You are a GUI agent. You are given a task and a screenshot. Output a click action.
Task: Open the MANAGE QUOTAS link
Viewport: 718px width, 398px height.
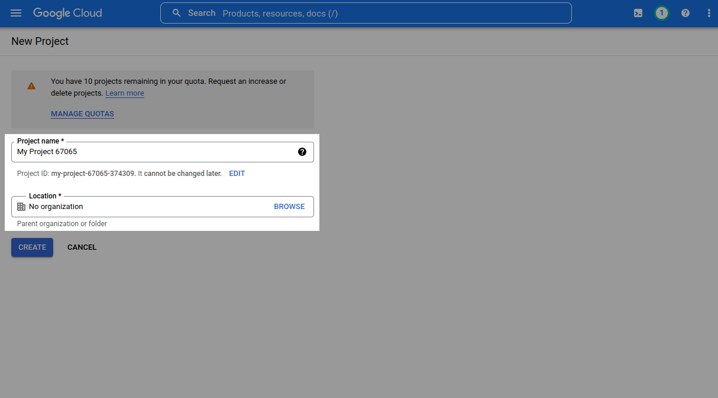(x=82, y=114)
